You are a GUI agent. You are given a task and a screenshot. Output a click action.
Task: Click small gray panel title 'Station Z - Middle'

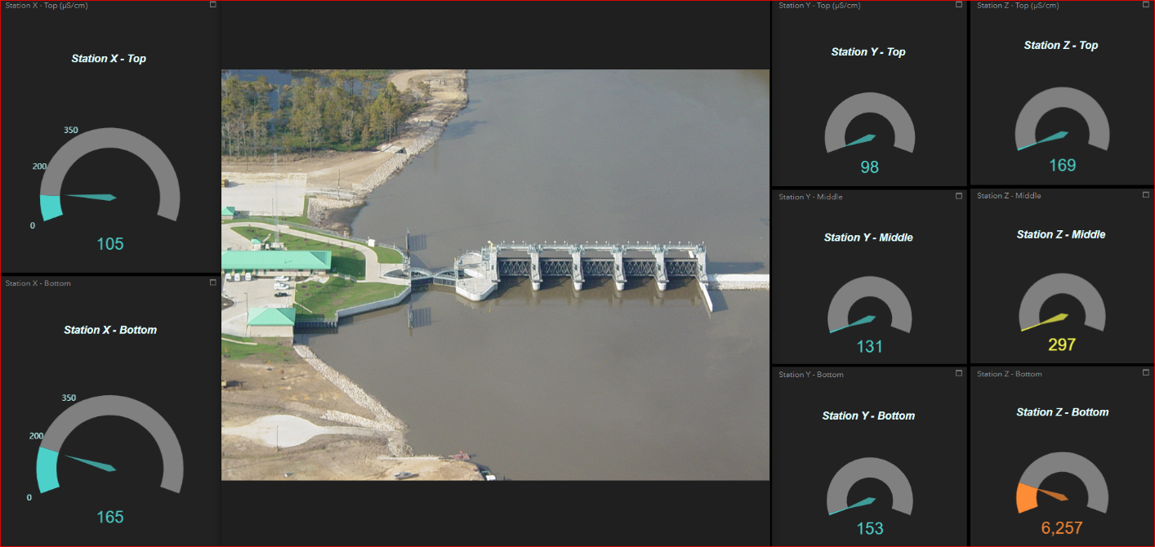click(x=1009, y=196)
